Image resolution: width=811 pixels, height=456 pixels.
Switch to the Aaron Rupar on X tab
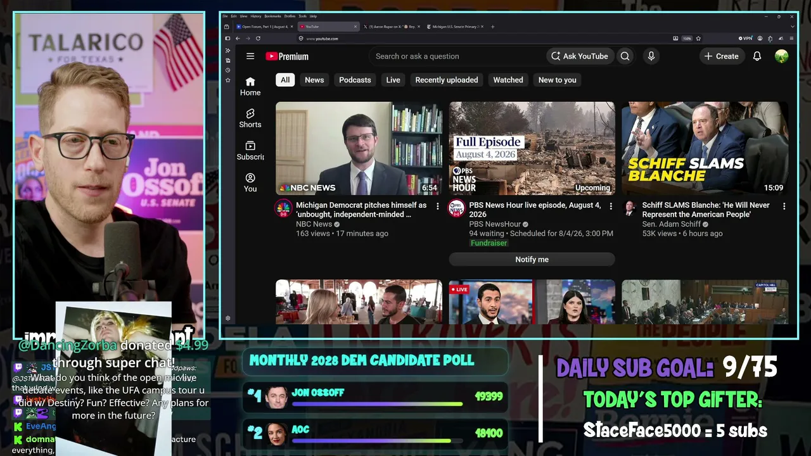393,27
